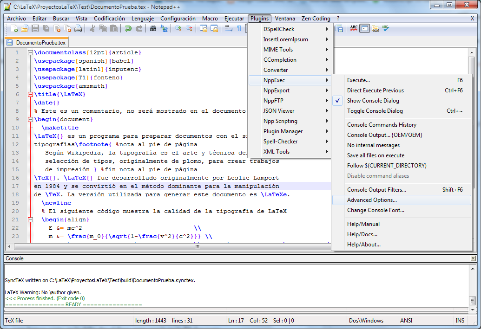Click the Cut scissors toolbar icon
This screenshot has height=329, width=481.
click(92, 29)
